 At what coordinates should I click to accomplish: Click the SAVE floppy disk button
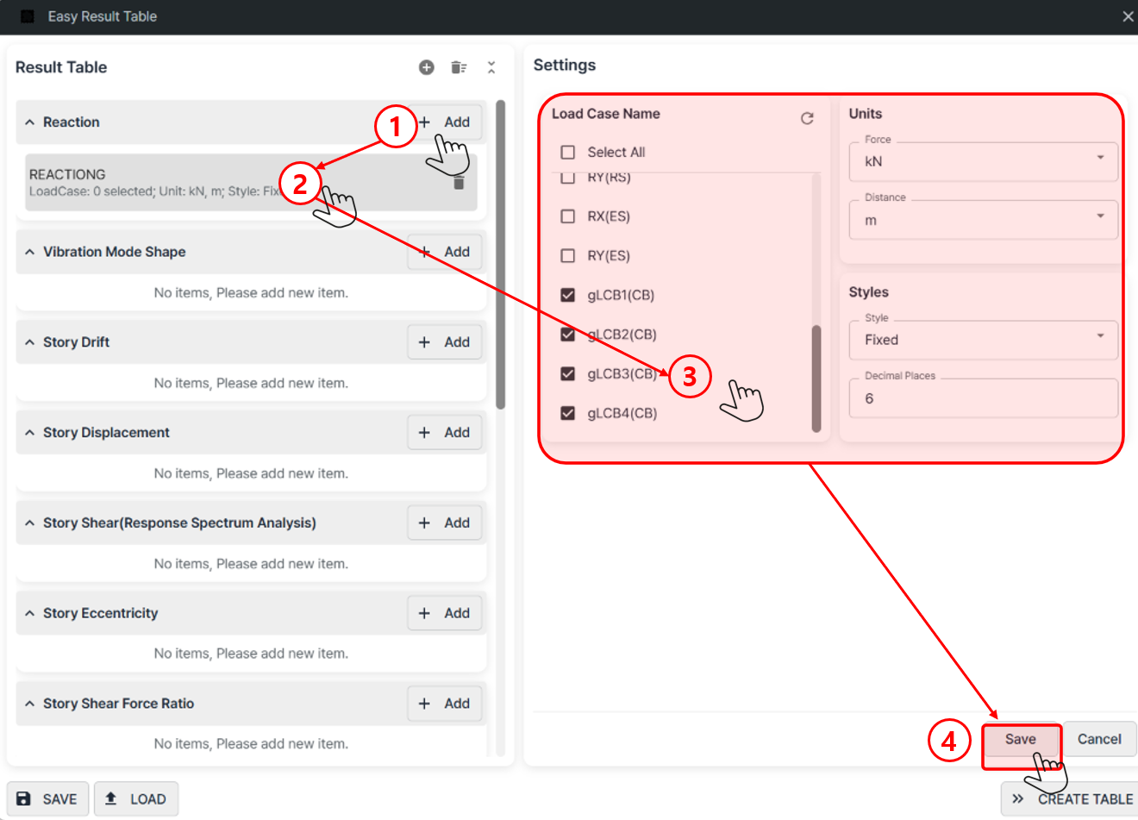point(48,799)
